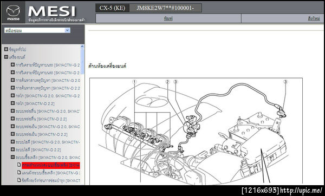
Task: Open ระบบหล่อเย็น [SKYACTIV-G 2.0 entry
Action: click(x=48, y=127)
